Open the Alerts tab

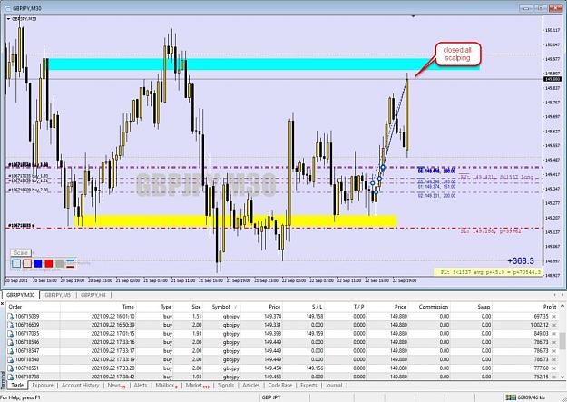(141, 386)
